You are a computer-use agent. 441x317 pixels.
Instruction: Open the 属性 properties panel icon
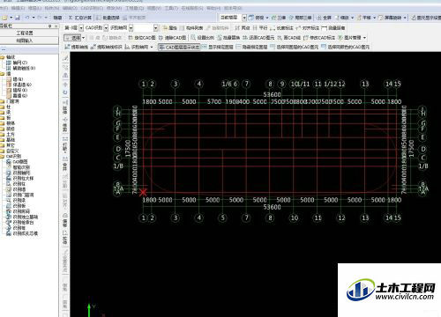[x=169, y=28]
